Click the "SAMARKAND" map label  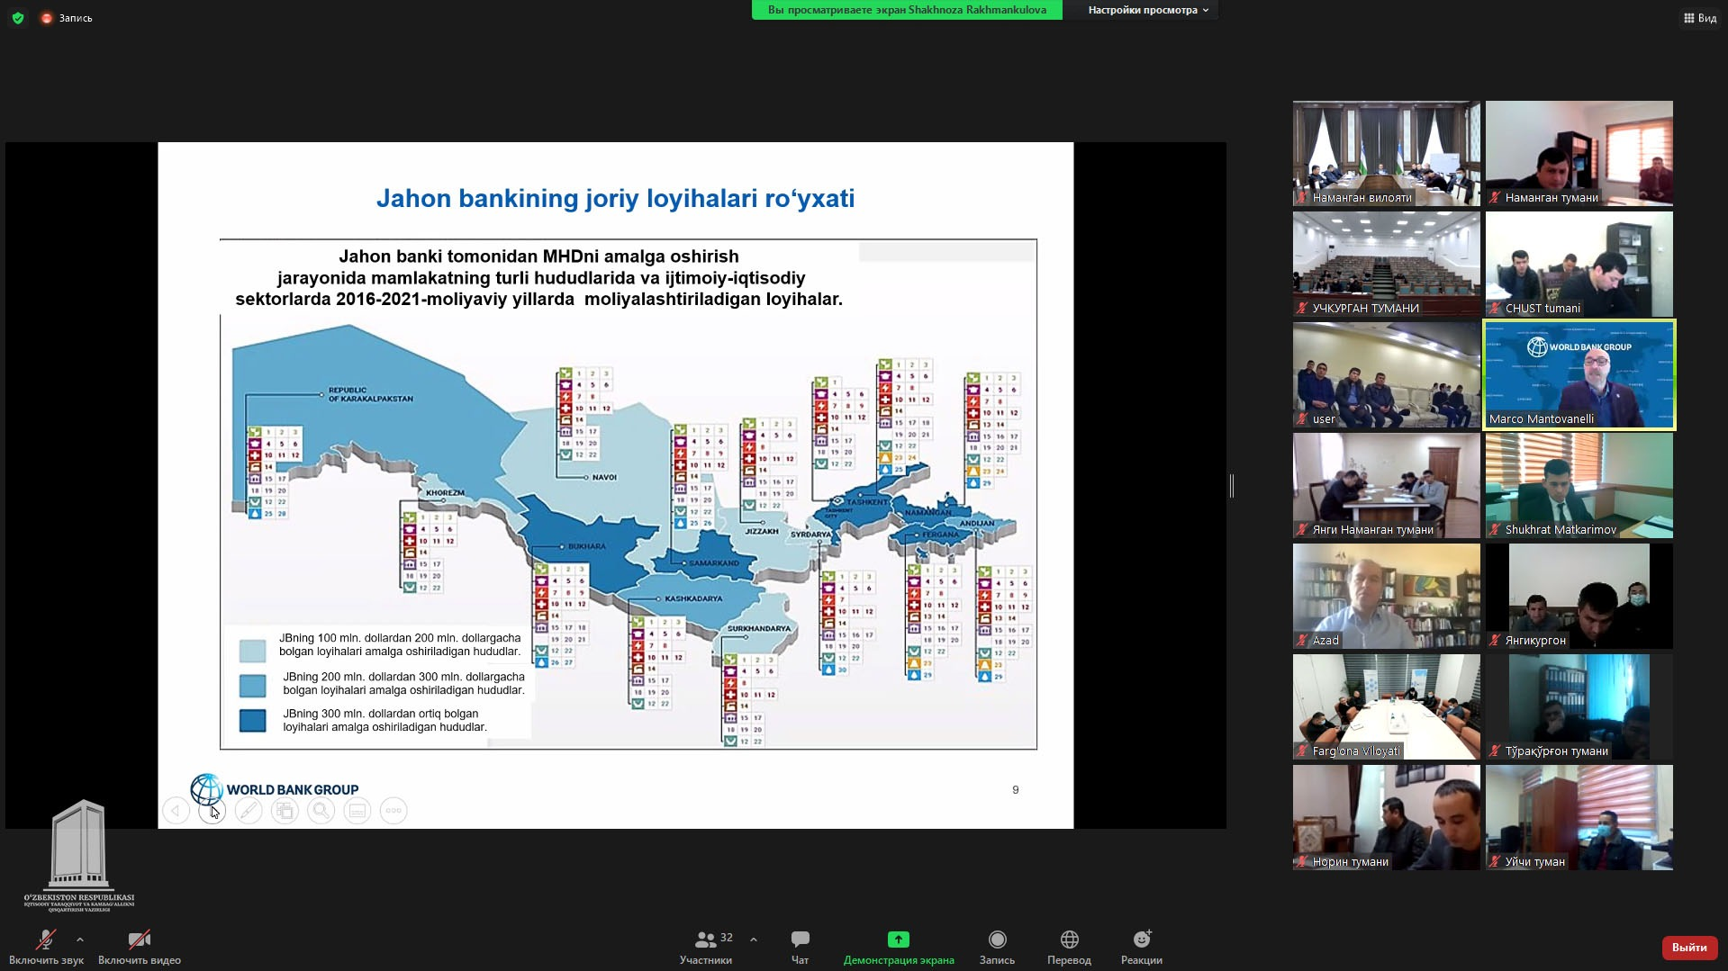[714, 563]
